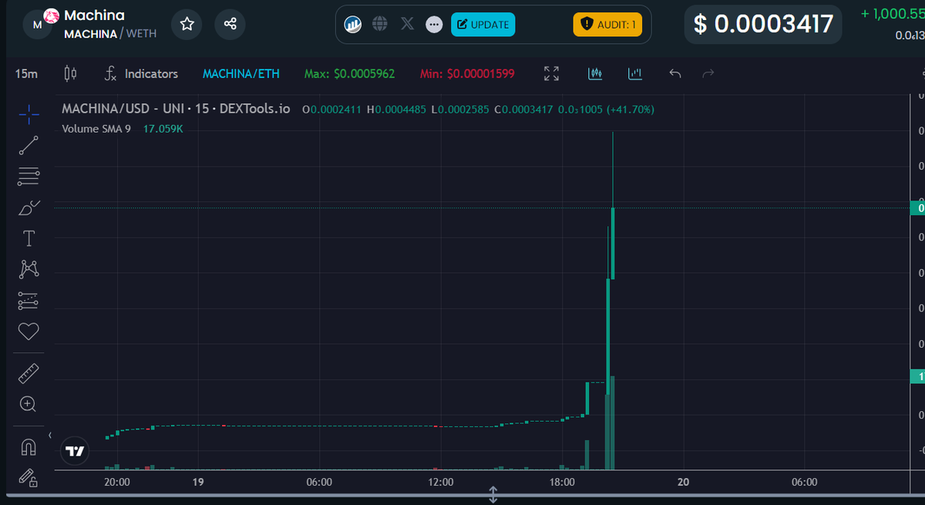Redo the last chart action
The width and height of the screenshot is (925, 505).
click(x=709, y=74)
